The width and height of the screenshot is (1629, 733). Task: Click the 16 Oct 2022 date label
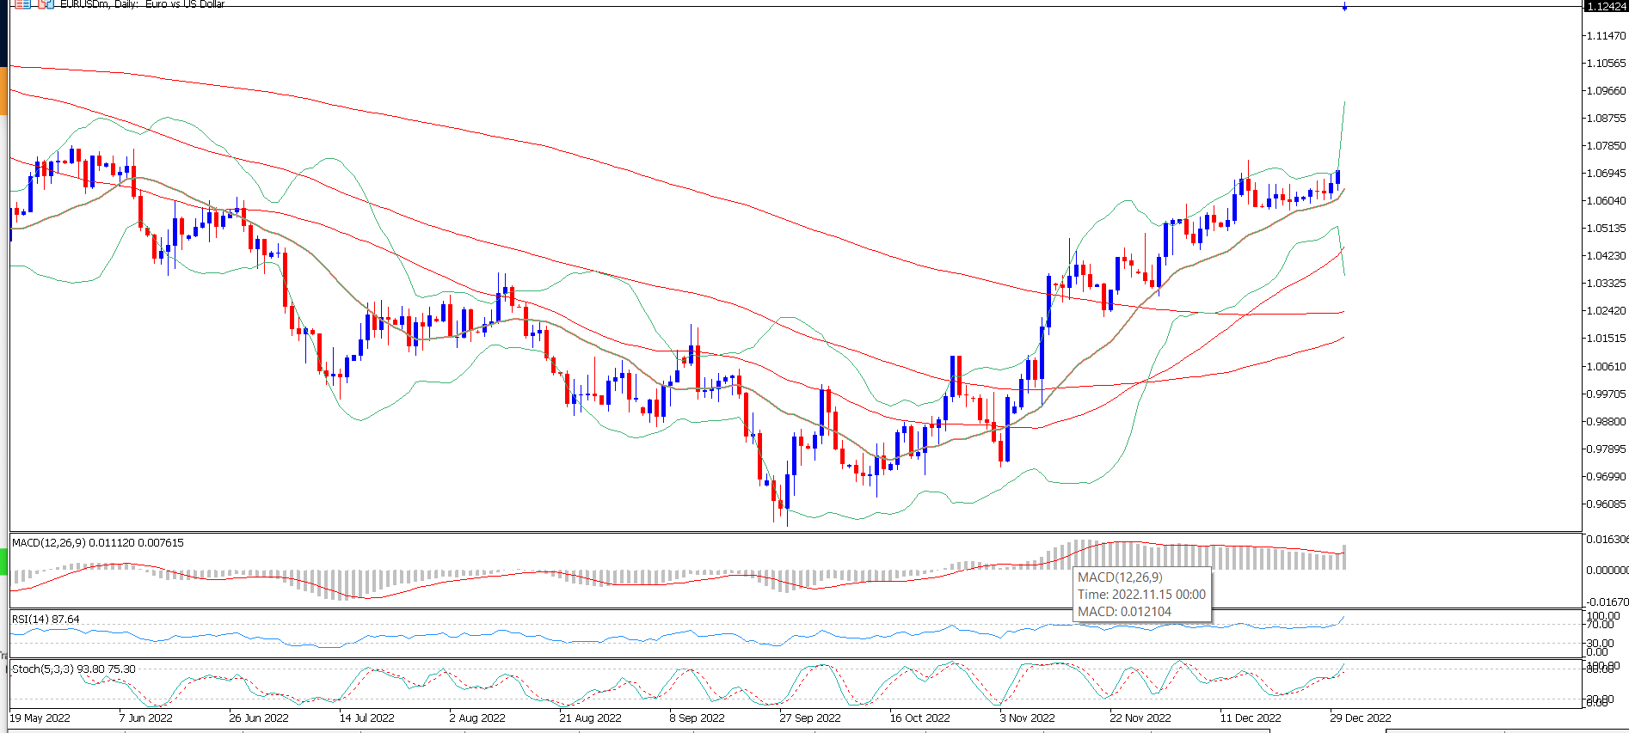pos(920,718)
